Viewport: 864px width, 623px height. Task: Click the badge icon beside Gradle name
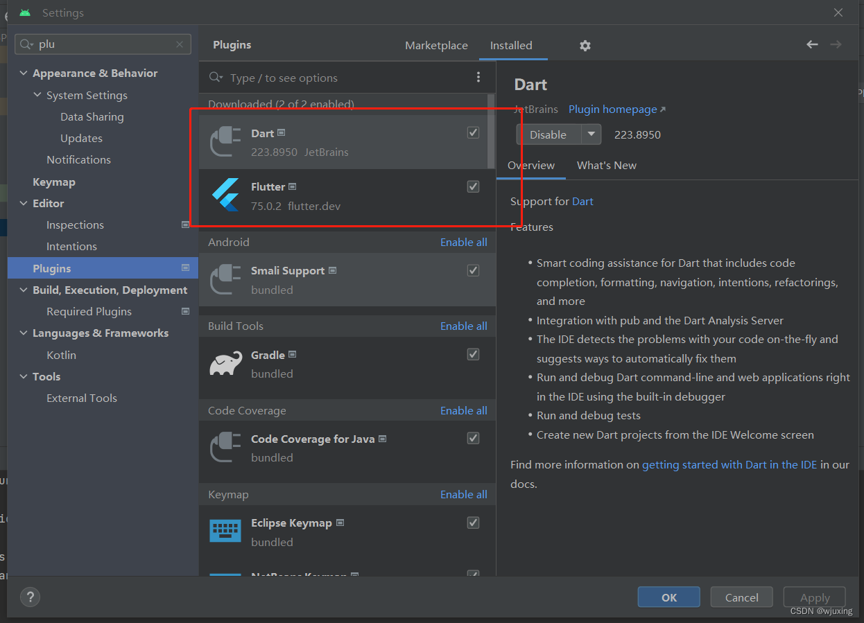pyautogui.click(x=292, y=354)
